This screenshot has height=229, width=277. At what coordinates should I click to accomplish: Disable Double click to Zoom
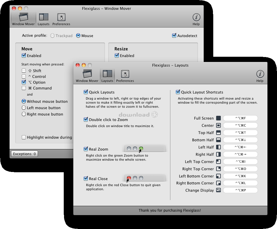pyautogui.click(x=86, y=119)
